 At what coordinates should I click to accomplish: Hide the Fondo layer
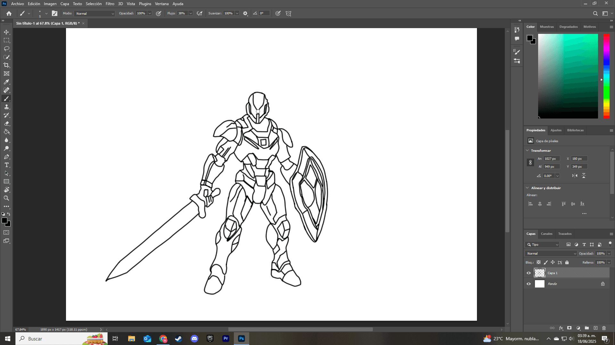529,284
